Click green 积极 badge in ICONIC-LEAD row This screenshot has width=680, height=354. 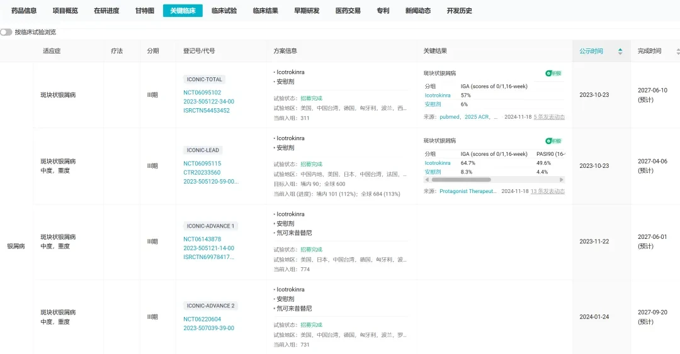click(553, 141)
